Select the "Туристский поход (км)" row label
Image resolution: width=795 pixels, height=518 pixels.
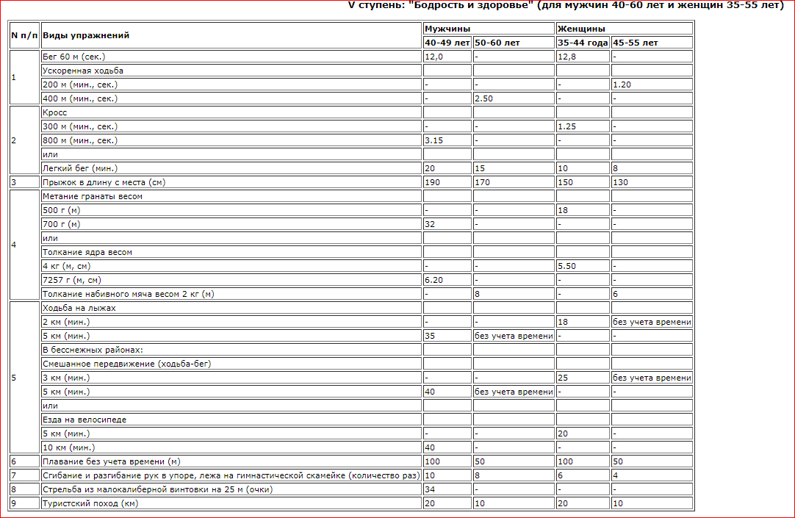pyautogui.click(x=90, y=503)
